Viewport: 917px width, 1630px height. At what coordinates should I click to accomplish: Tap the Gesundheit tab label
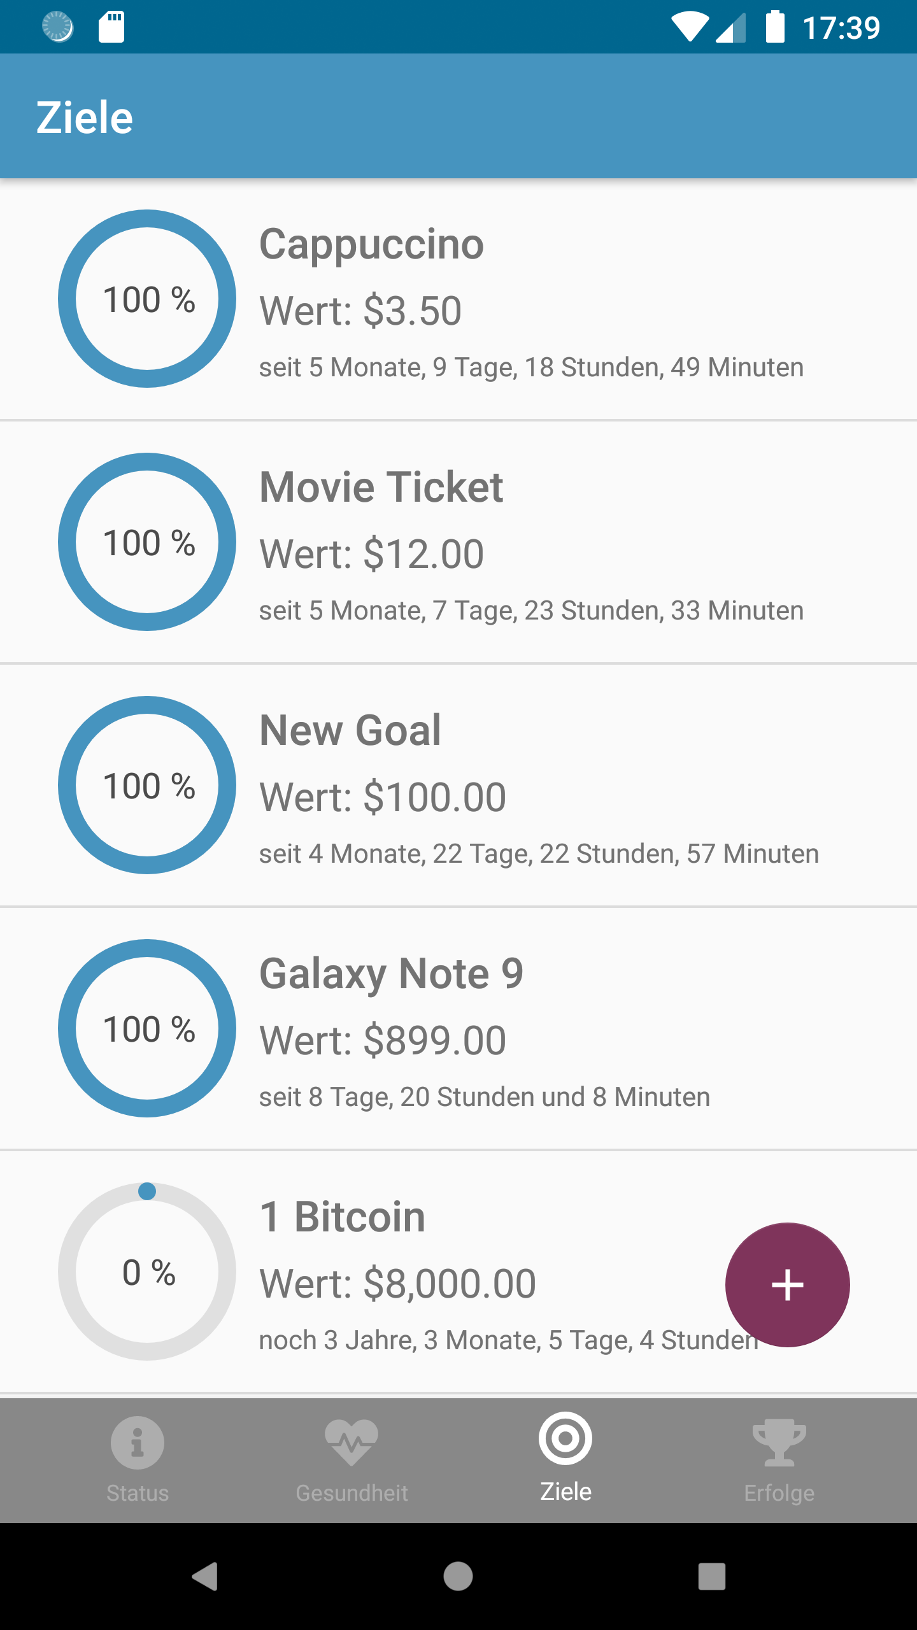[351, 1493]
